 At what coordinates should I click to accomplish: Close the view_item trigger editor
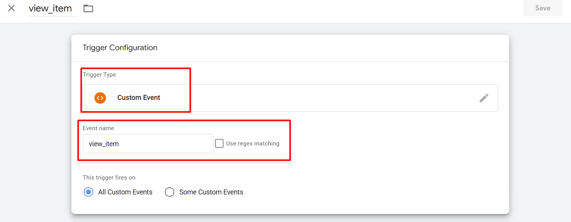pyautogui.click(x=12, y=8)
